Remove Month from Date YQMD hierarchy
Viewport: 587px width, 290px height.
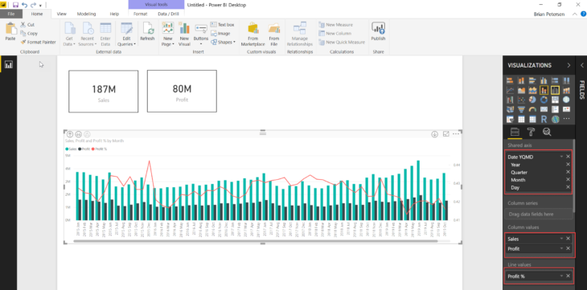(x=568, y=180)
